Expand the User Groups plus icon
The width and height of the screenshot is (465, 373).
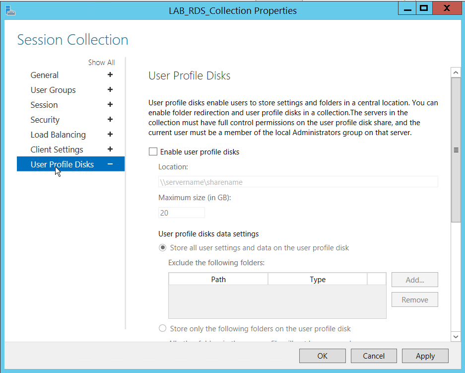click(x=110, y=90)
